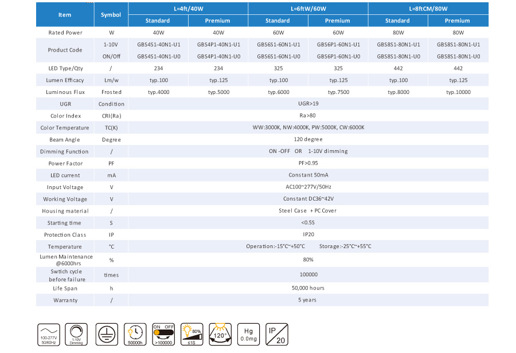The height and width of the screenshot is (353, 516).
Task: Select the Premium 80W column header
Action: (x=457, y=20)
